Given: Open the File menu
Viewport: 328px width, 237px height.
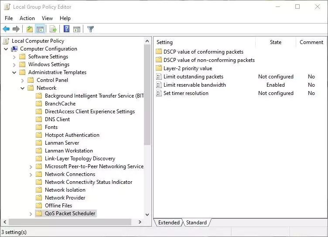Looking at the screenshot, I should (9, 18).
